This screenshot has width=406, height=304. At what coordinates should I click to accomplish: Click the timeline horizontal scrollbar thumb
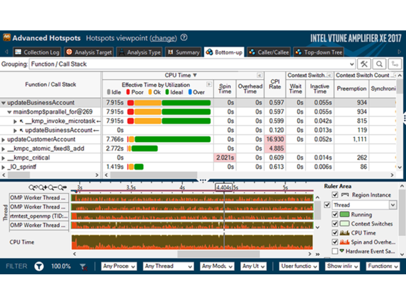pos(218,254)
